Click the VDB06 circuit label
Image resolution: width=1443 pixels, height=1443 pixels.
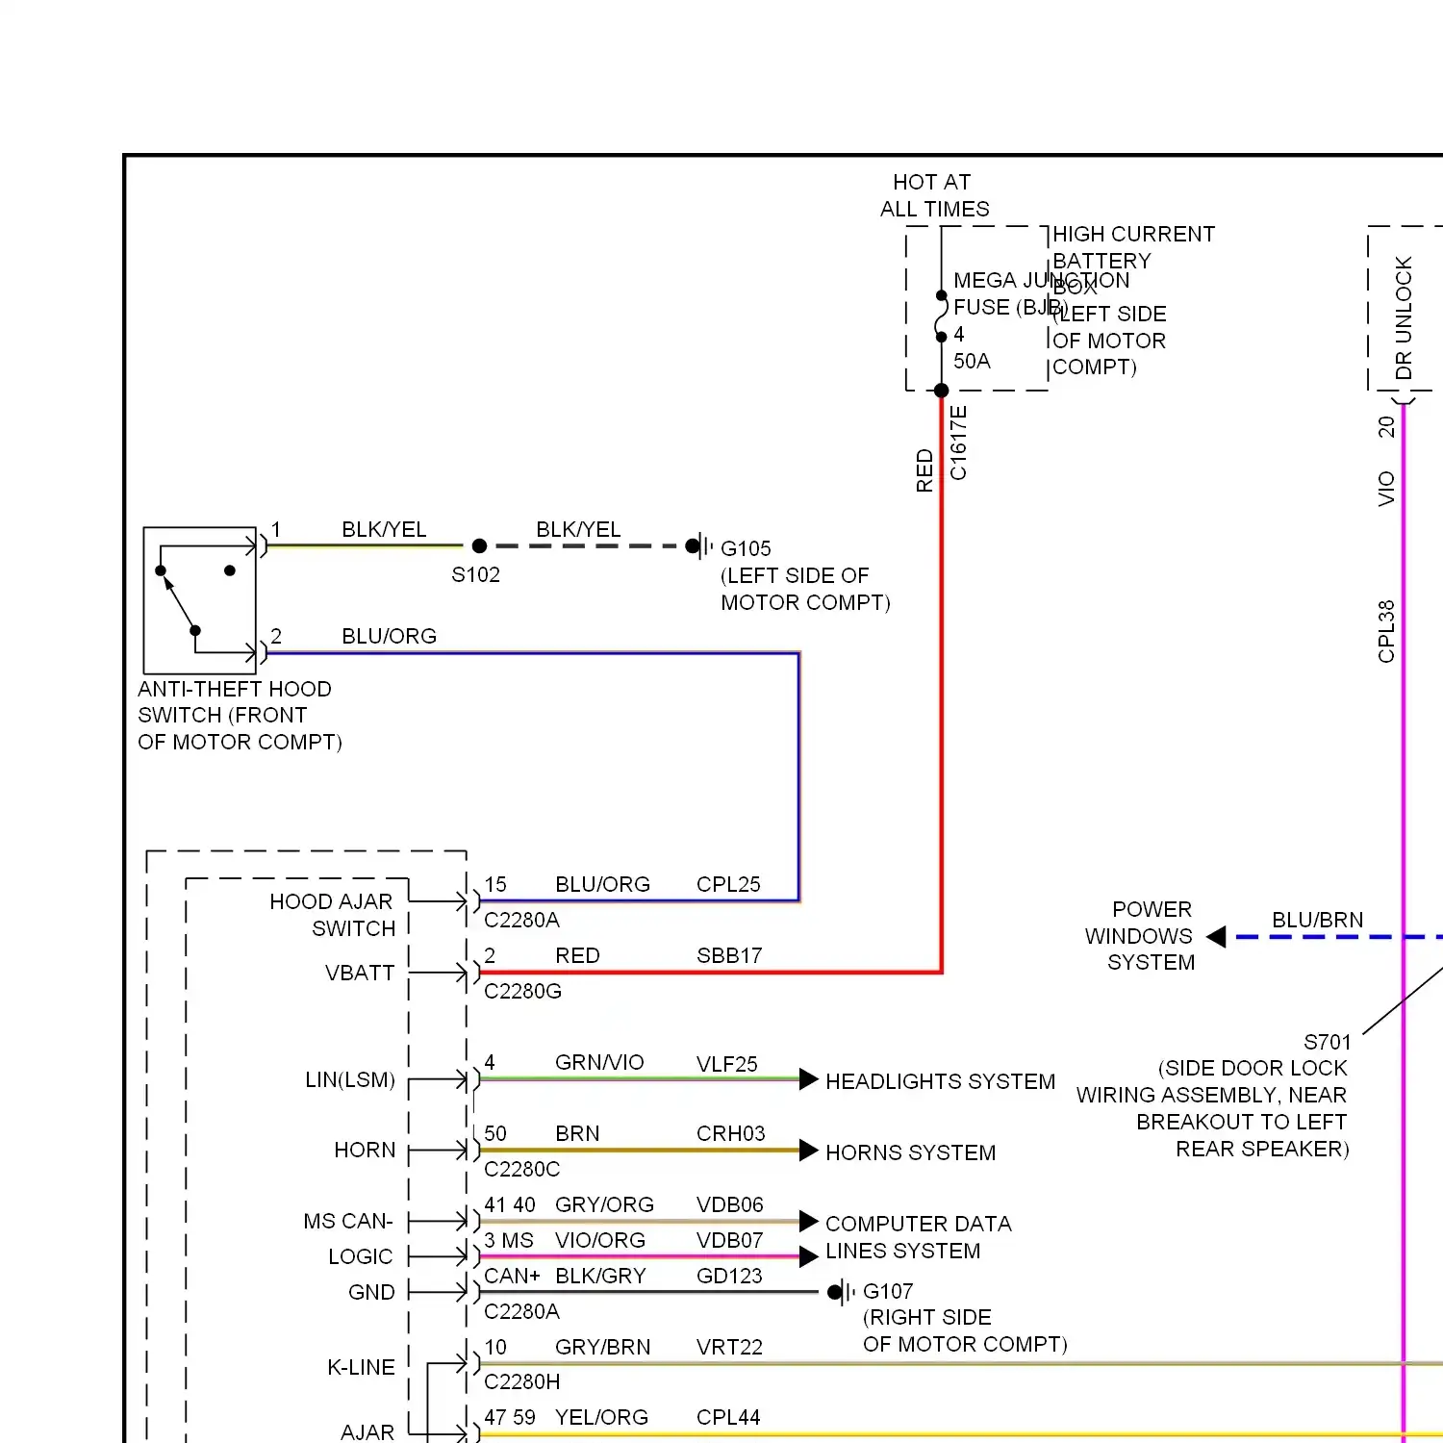pyautogui.click(x=730, y=1204)
